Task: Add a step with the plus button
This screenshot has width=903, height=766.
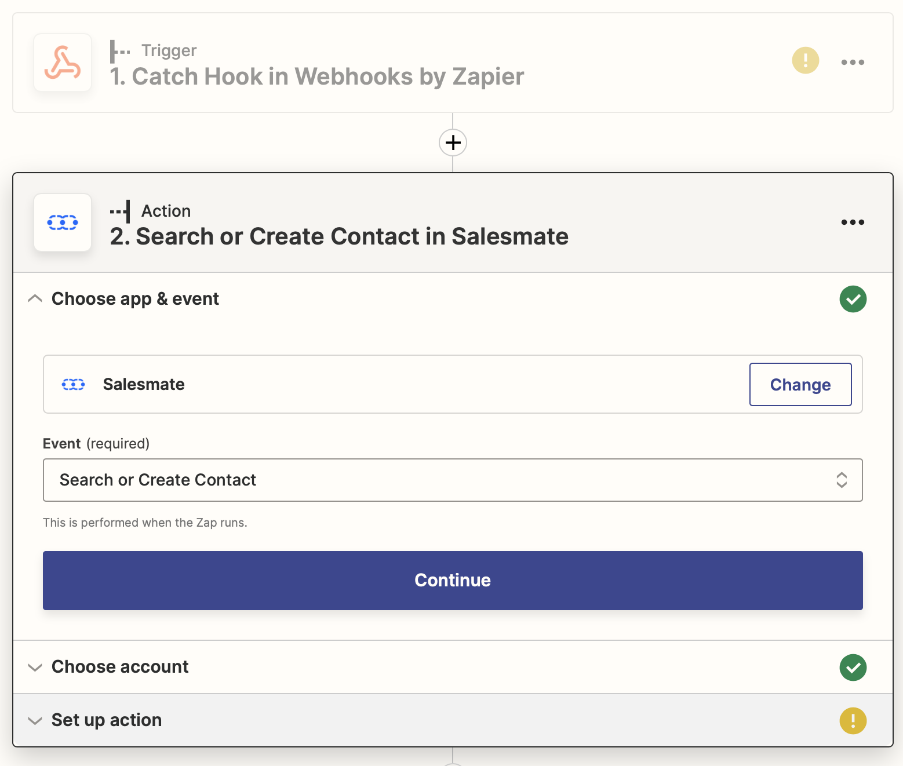Action: [x=453, y=143]
